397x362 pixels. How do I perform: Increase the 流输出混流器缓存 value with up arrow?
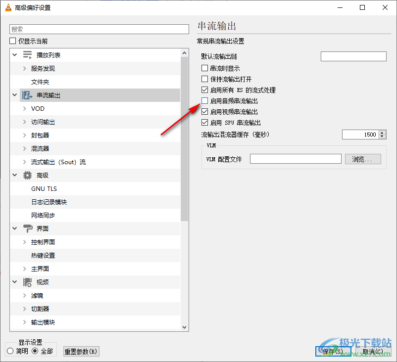pyautogui.click(x=382, y=133)
